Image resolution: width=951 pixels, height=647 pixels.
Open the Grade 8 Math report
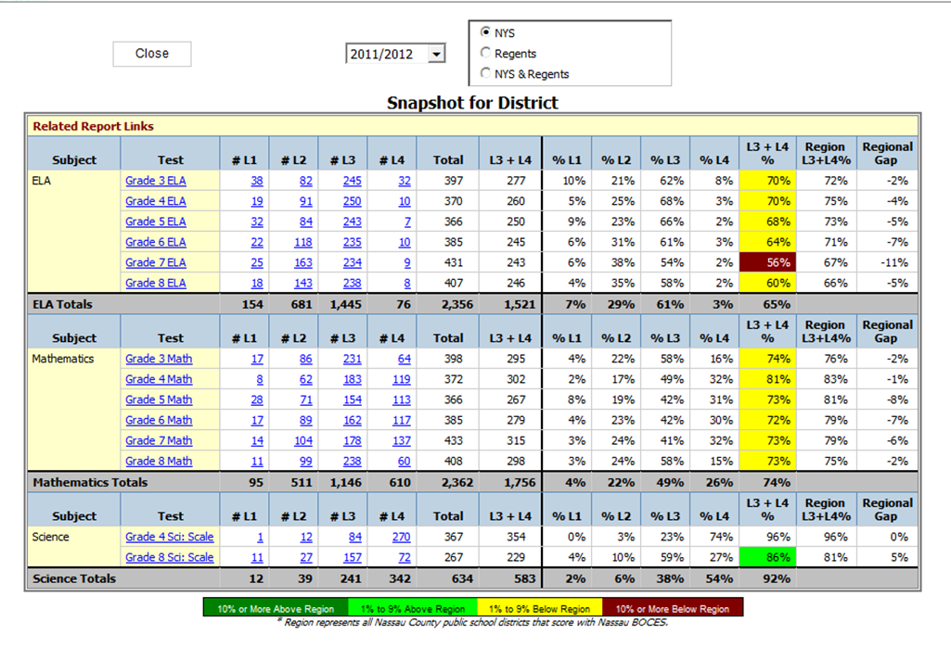pyautogui.click(x=159, y=462)
